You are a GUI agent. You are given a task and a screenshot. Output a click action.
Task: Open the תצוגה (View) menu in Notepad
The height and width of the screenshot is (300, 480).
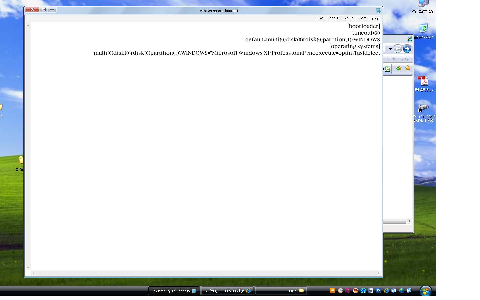[x=334, y=18]
